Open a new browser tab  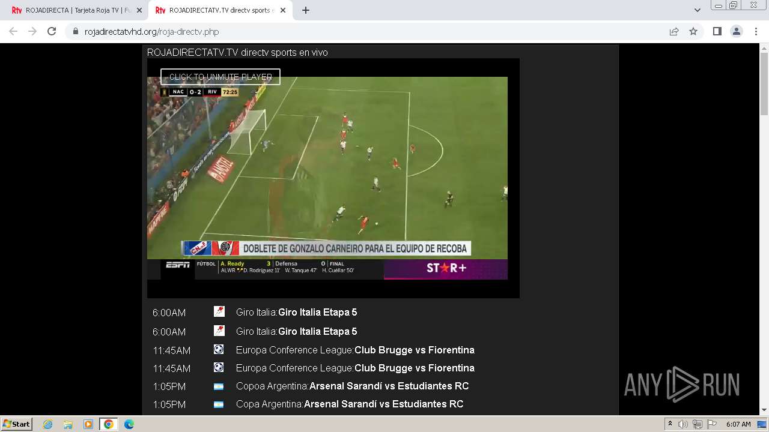tap(306, 10)
